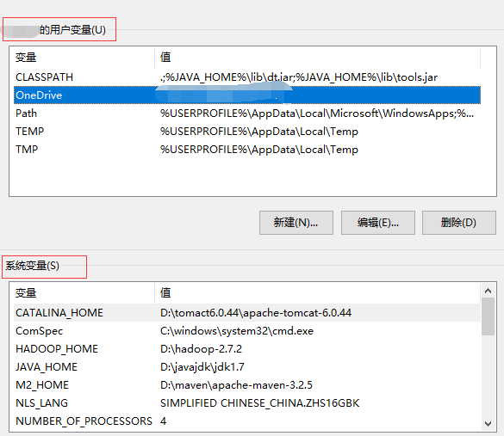The width and height of the screenshot is (504, 436).
Task: Select the Path user variable row
Action: coord(247,114)
